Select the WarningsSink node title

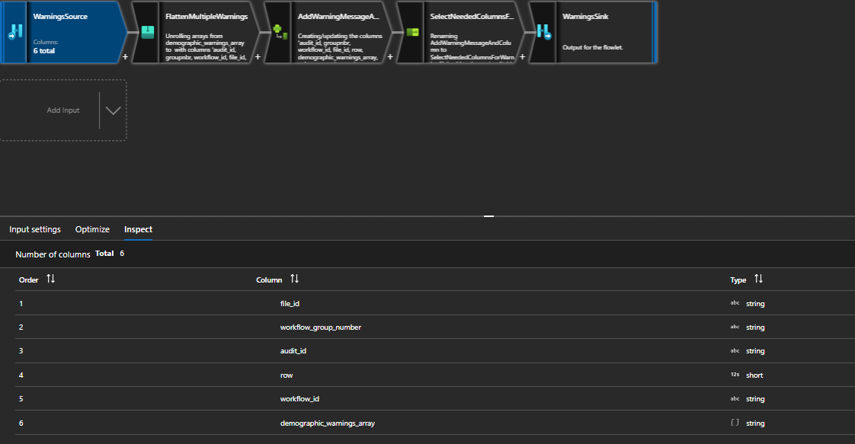586,16
